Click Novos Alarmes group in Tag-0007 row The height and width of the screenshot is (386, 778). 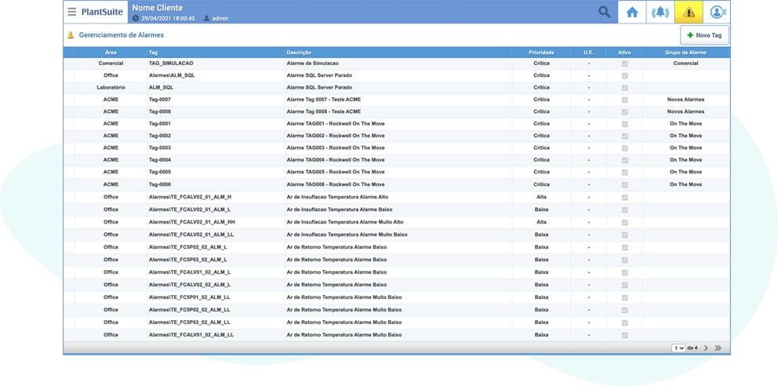tap(685, 100)
